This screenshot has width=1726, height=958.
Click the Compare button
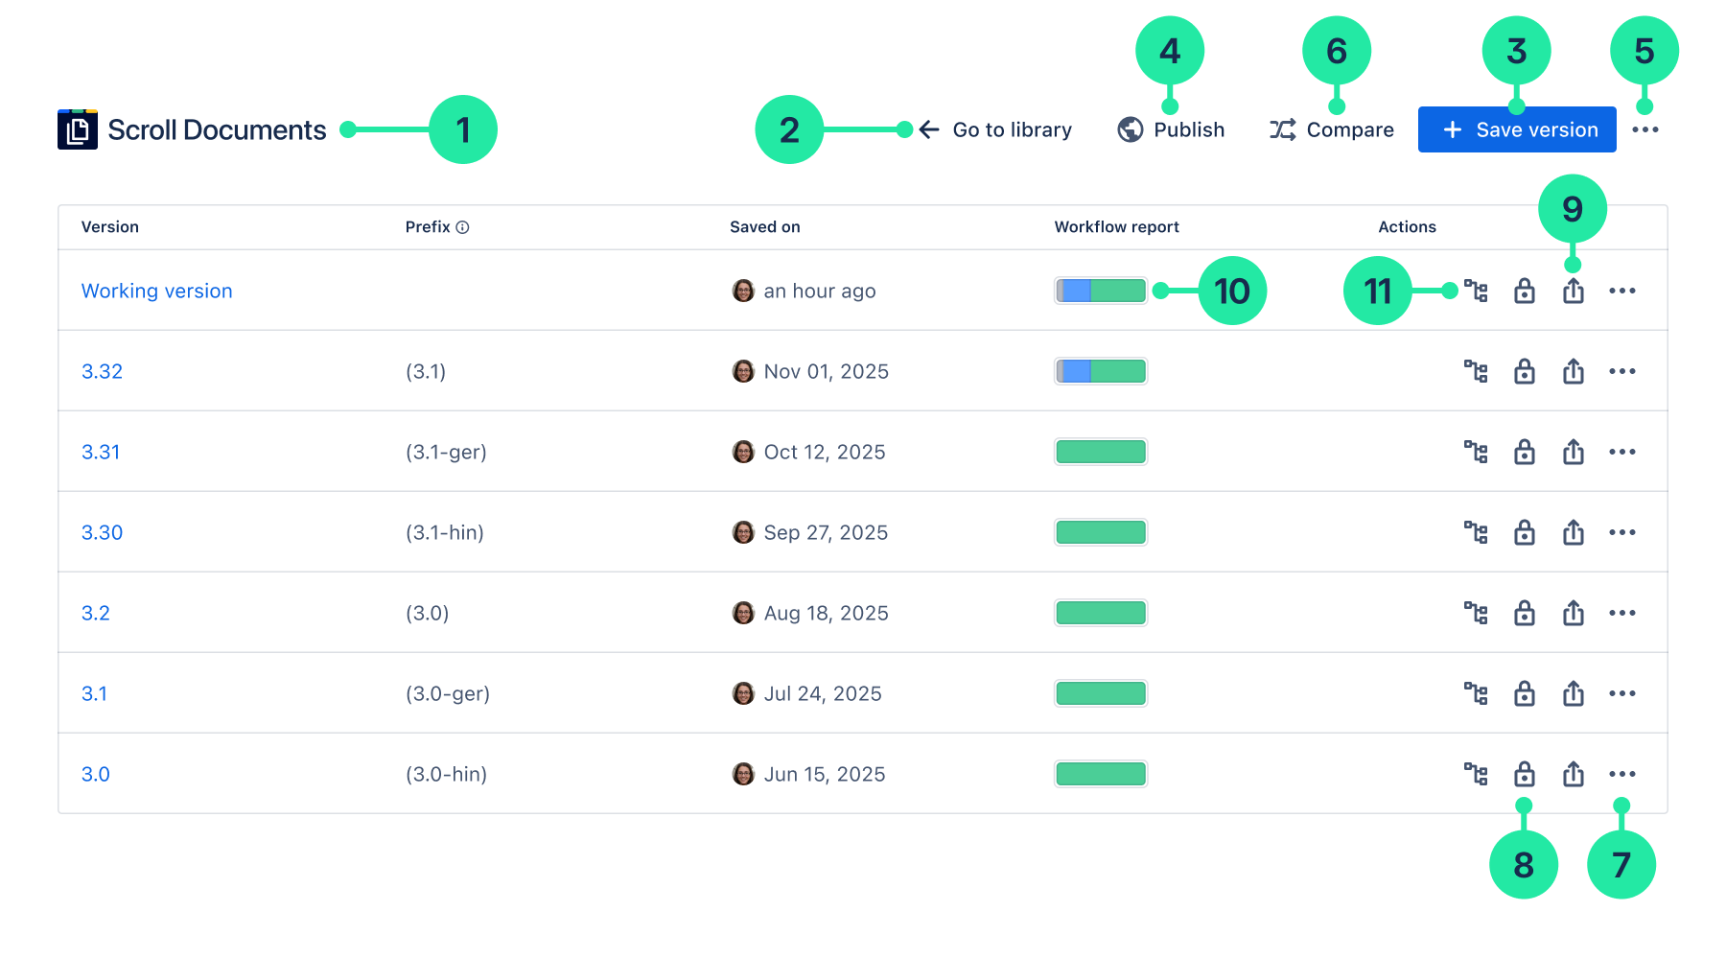pos(1331,129)
